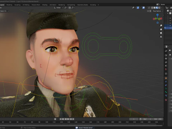Open the Scene properties tab
The width and height of the screenshot is (172, 129).
point(166,66)
